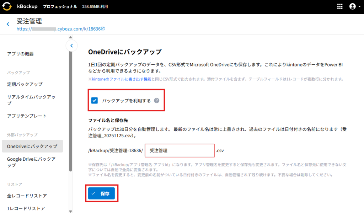Toggle the バックアップを利用する checkbox

point(95,101)
